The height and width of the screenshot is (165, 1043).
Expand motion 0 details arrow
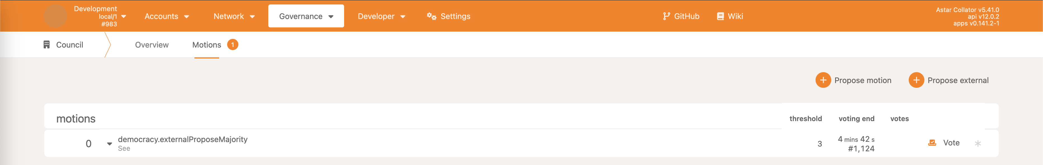(x=109, y=143)
